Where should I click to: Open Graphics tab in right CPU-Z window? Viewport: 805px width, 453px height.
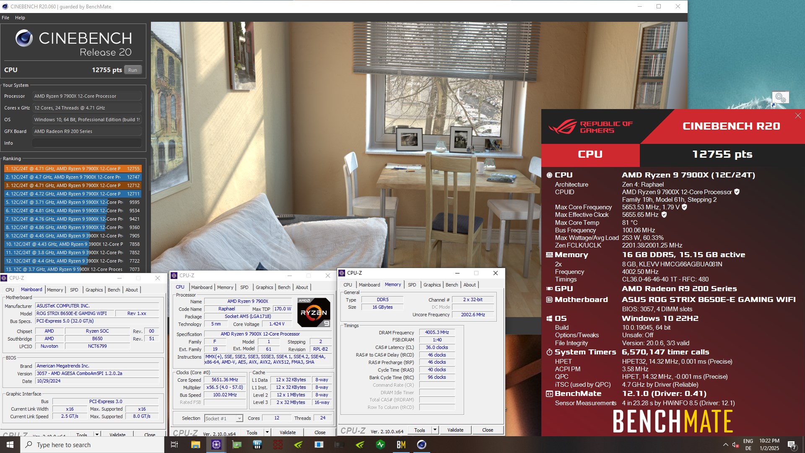coord(432,285)
